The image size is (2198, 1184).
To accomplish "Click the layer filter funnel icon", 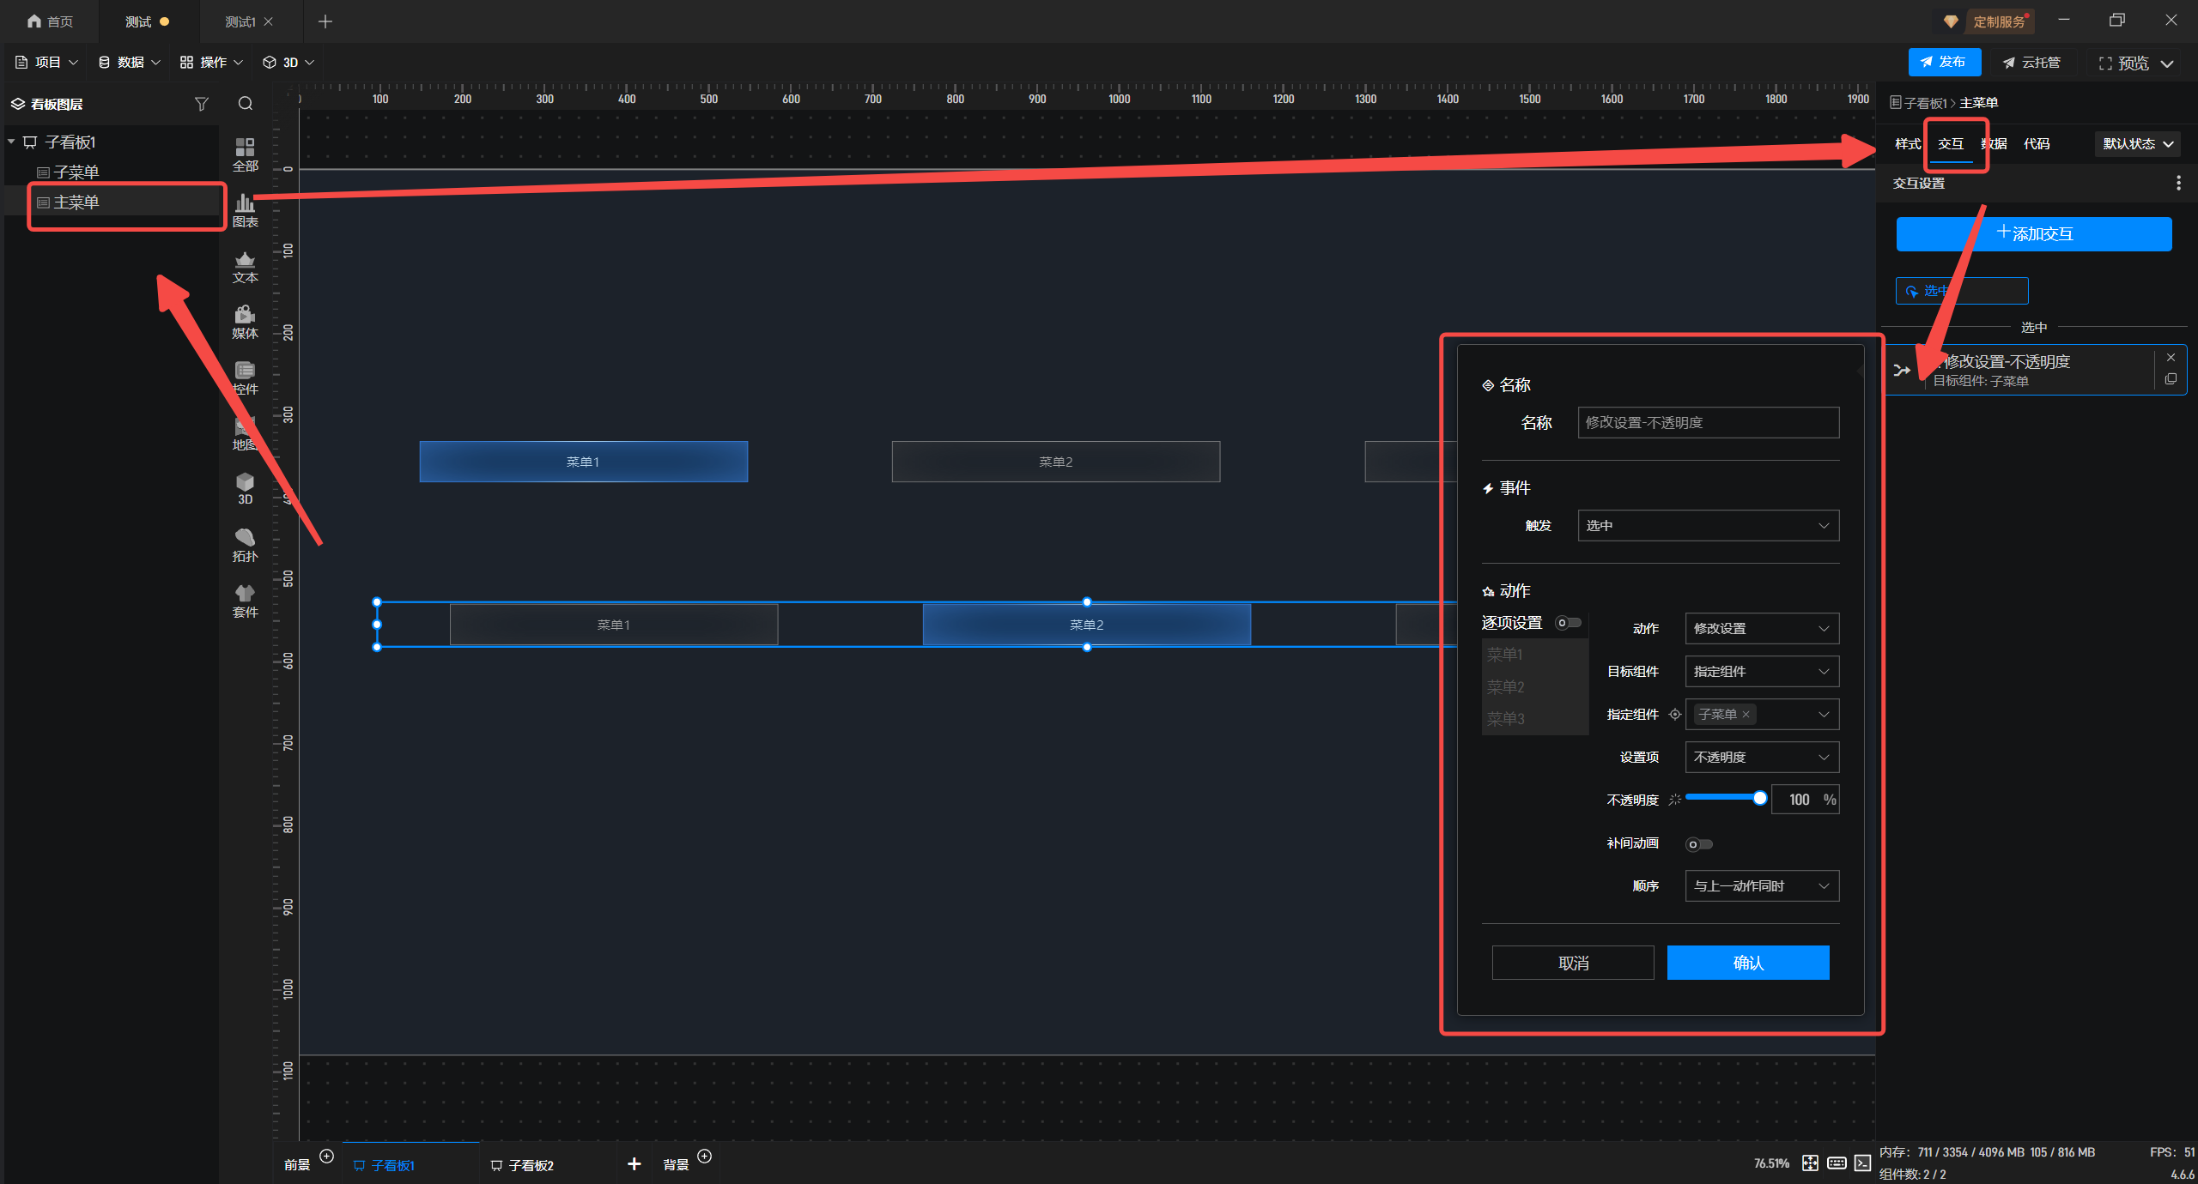I will (x=202, y=104).
